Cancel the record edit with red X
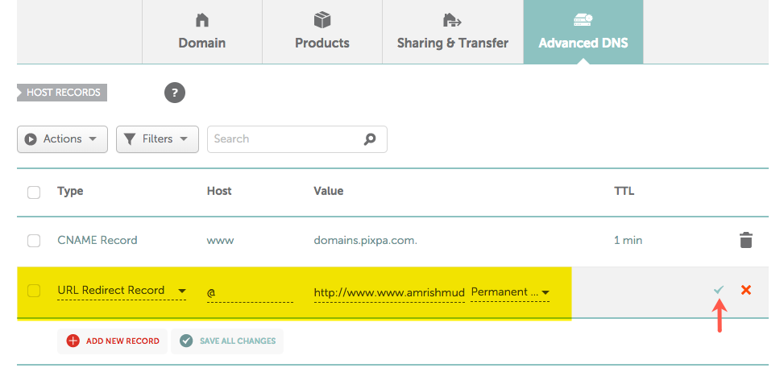This screenshot has width=784, height=368. [x=746, y=290]
